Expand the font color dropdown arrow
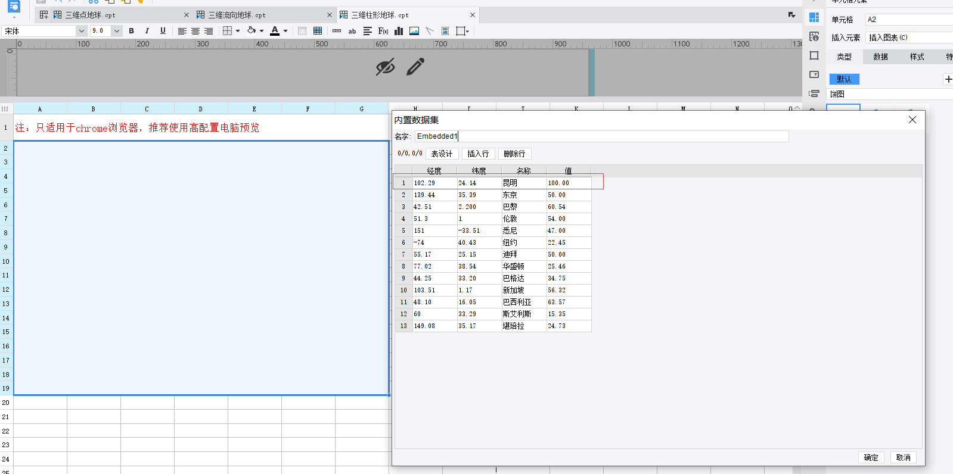The width and height of the screenshot is (953, 474). click(285, 31)
